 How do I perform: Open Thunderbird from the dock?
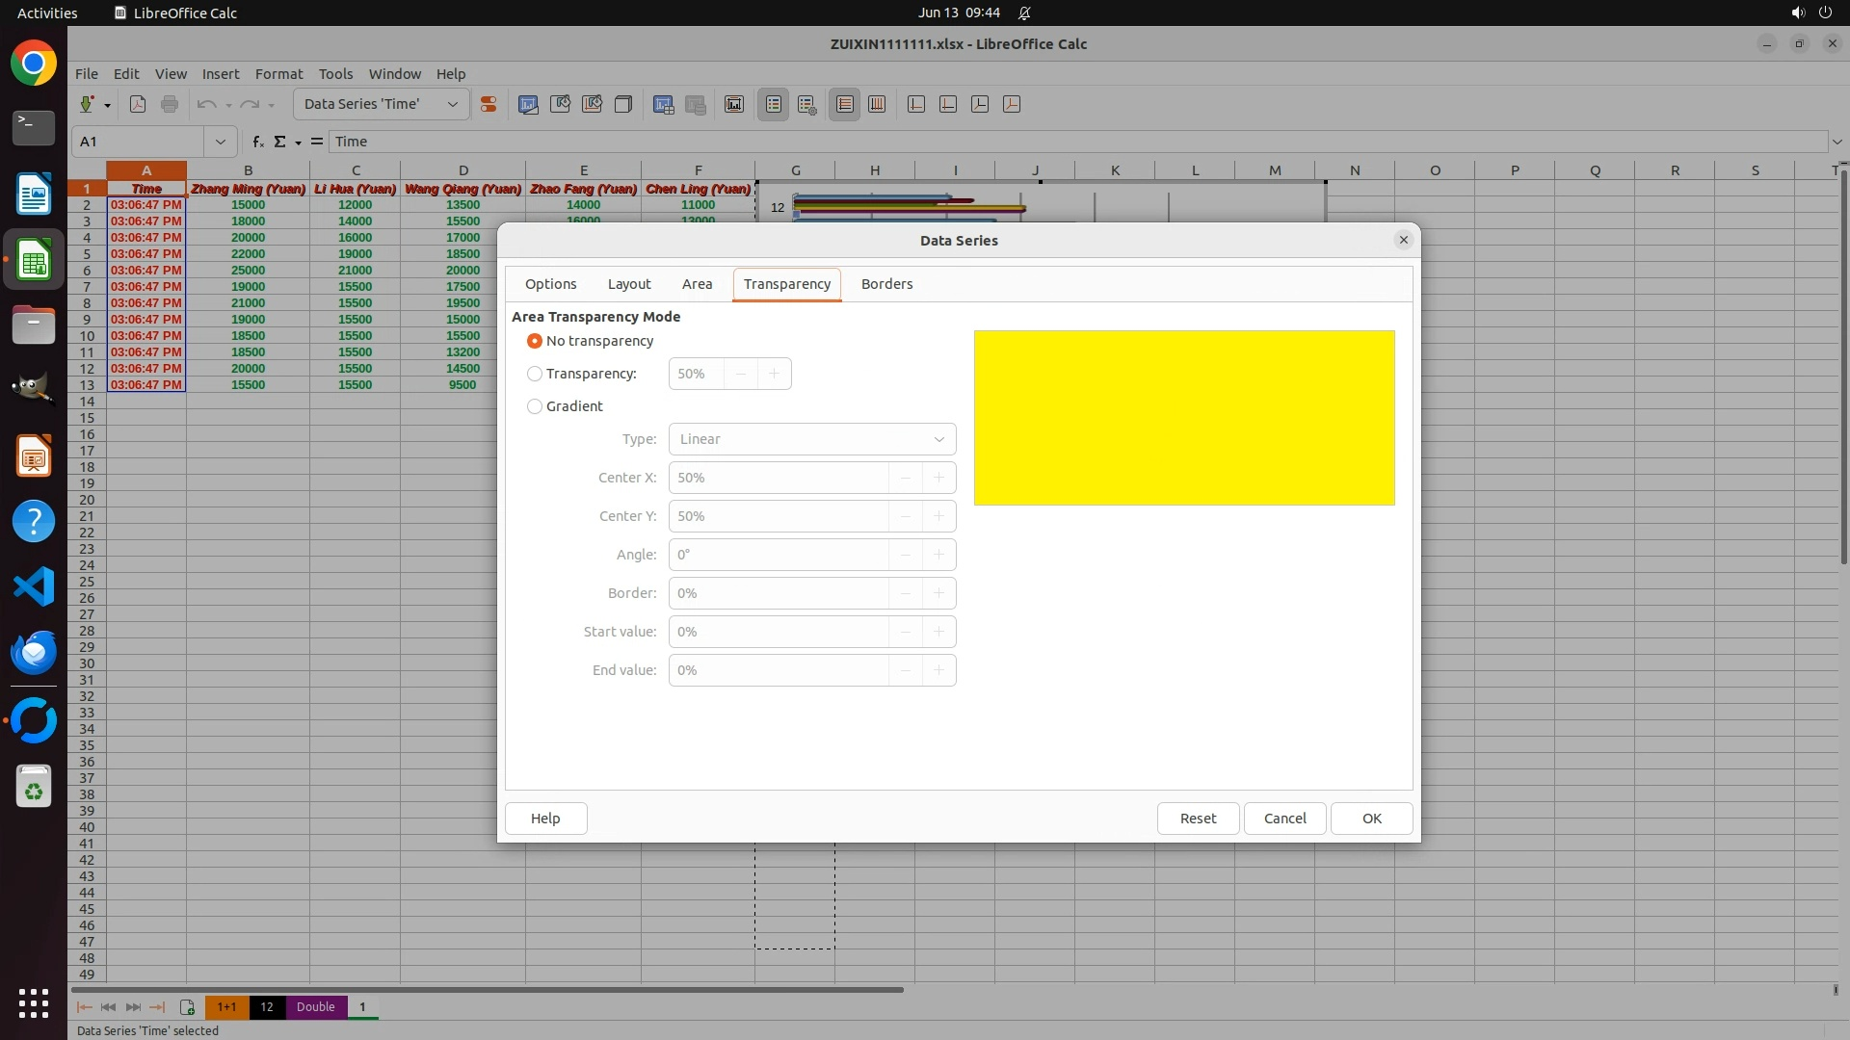pyautogui.click(x=34, y=653)
